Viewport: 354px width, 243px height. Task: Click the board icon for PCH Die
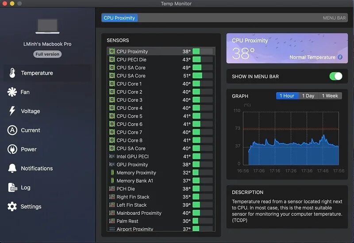112,189
